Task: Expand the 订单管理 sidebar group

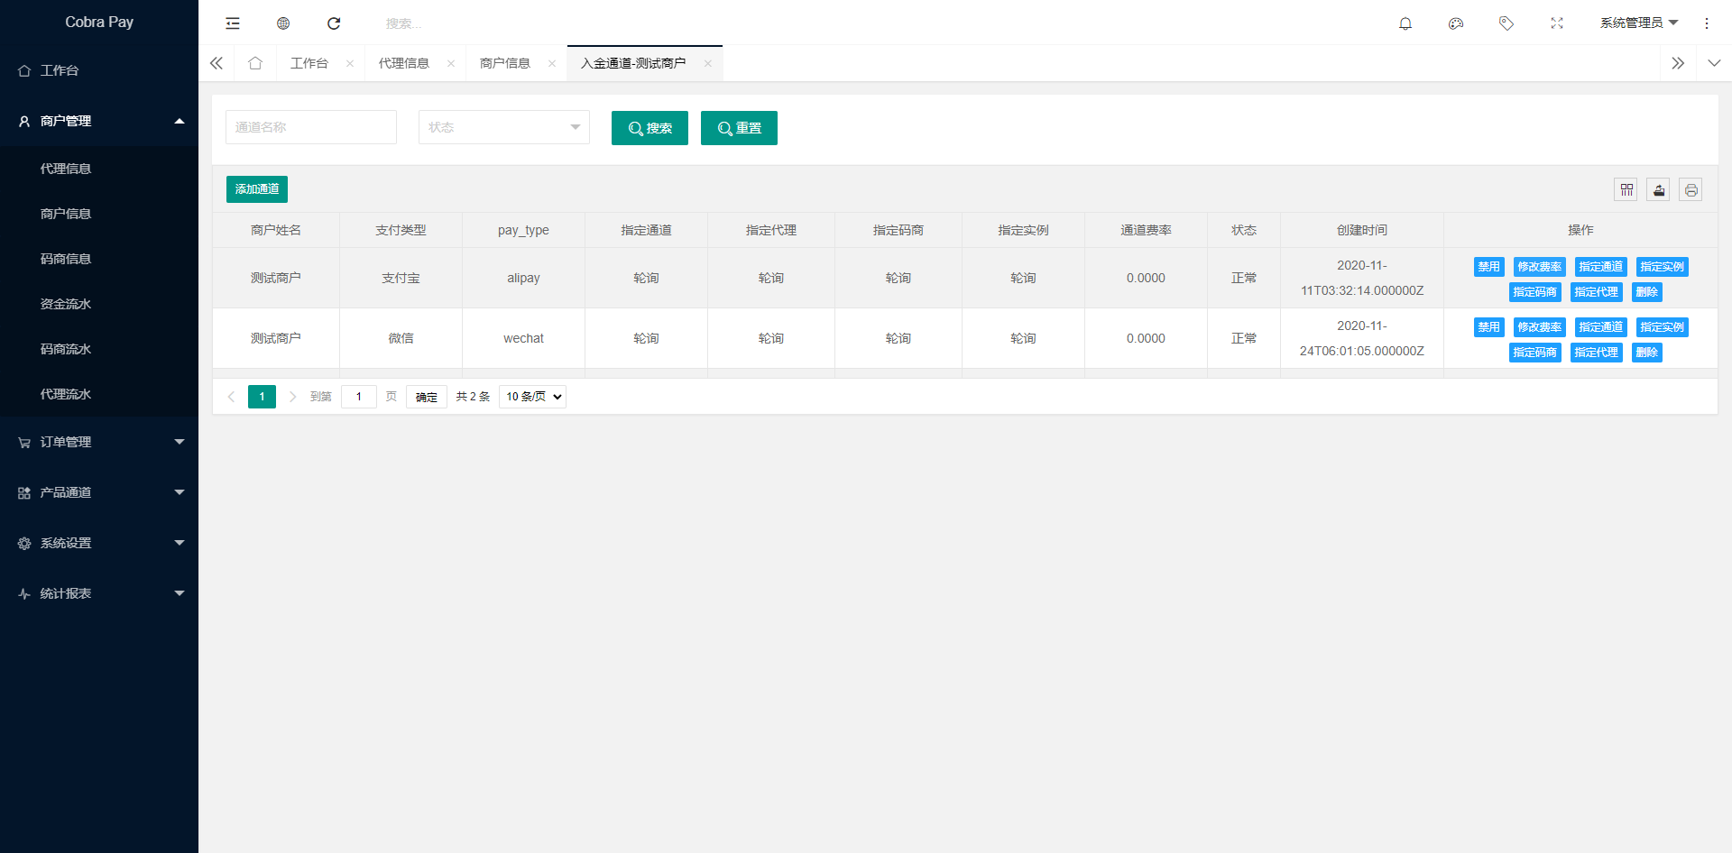Action: [99, 442]
